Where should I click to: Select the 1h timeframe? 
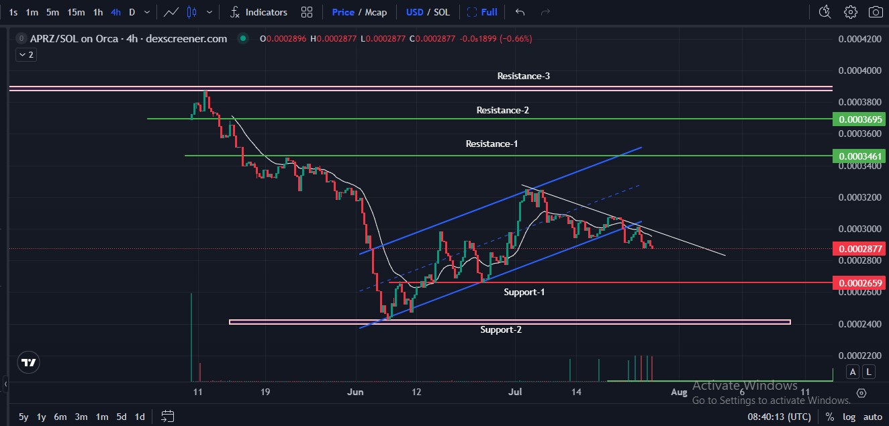click(x=98, y=12)
